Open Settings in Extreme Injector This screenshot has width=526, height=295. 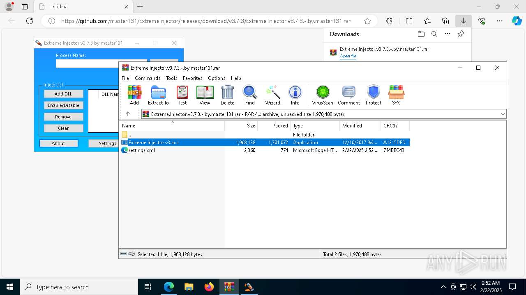pyautogui.click(x=104, y=143)
